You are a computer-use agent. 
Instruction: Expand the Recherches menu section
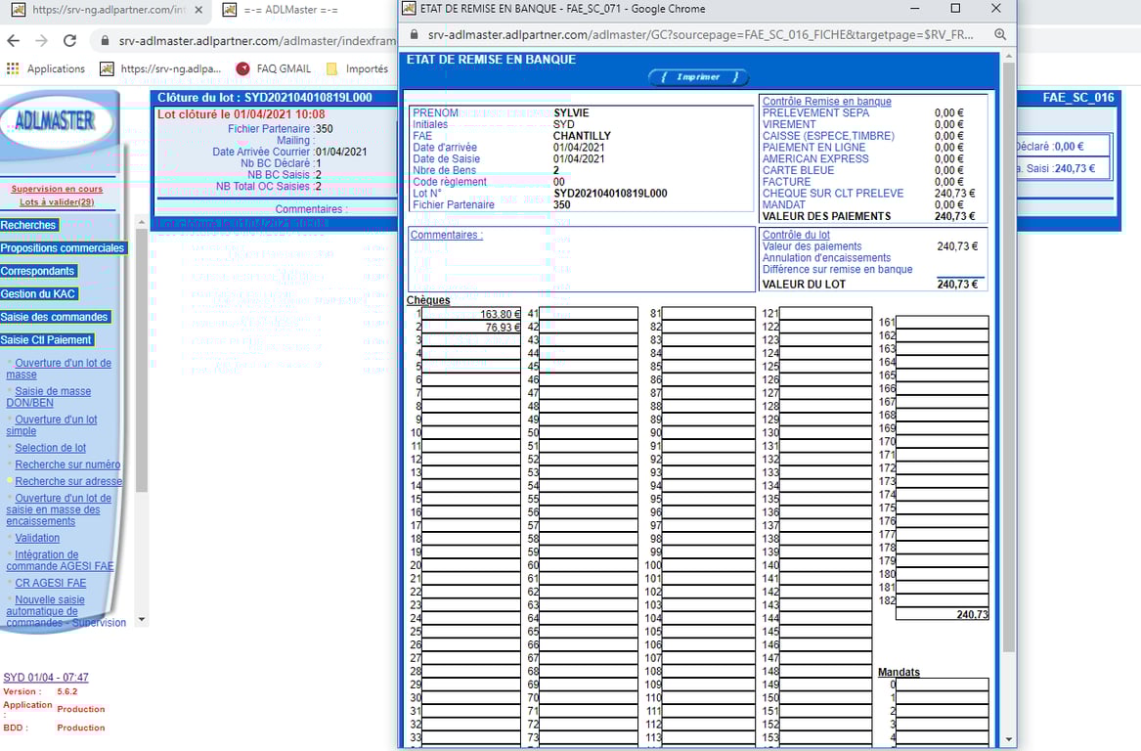coord(28,225)
